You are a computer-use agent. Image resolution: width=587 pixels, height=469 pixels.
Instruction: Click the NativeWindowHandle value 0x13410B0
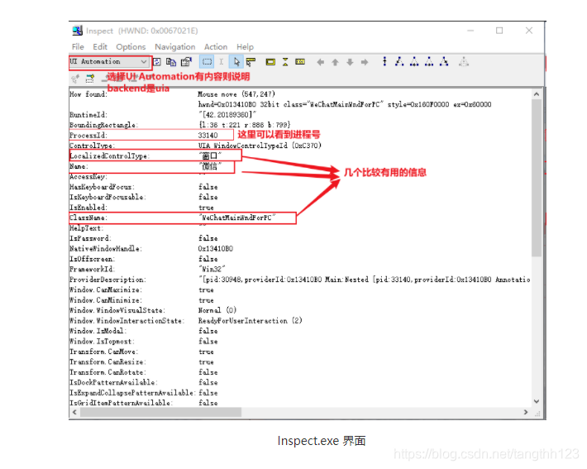point(215,249)
